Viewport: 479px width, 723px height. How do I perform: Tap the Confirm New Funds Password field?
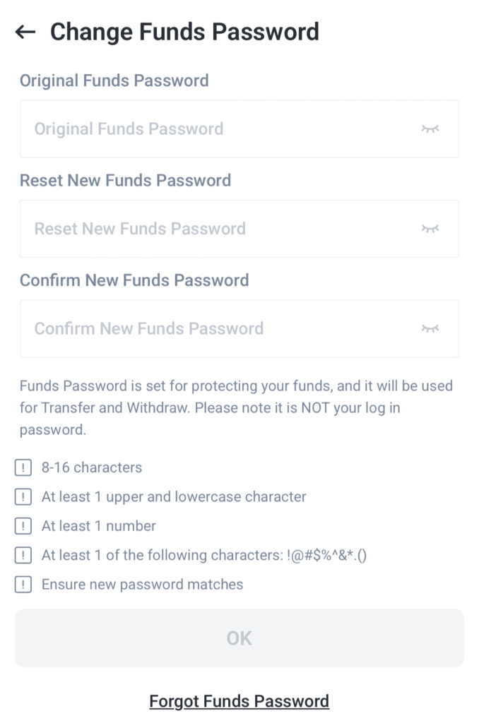click(x=212, y=328)
